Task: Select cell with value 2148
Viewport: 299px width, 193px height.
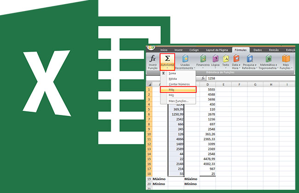Action: point(176,164)
